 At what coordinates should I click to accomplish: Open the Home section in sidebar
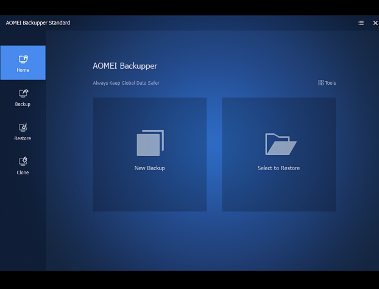pos(23,63)
